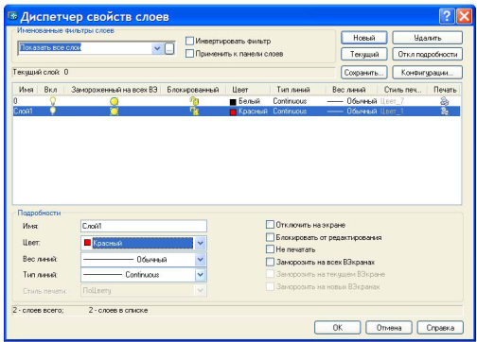Sort by the Стиль печ.. column header
Image resolution: width=477 pixels, height=342 pixels.
point(402,90)
